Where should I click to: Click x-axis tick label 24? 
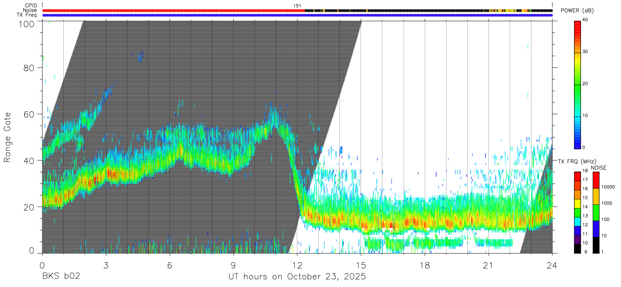[x=552, y=266]
